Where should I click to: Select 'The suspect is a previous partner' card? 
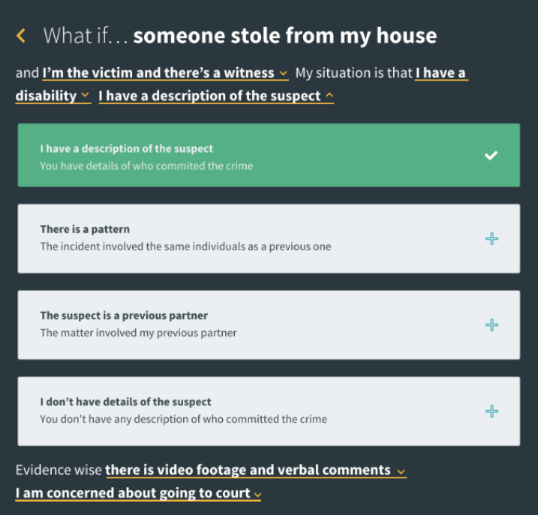(x=268, y=325)
